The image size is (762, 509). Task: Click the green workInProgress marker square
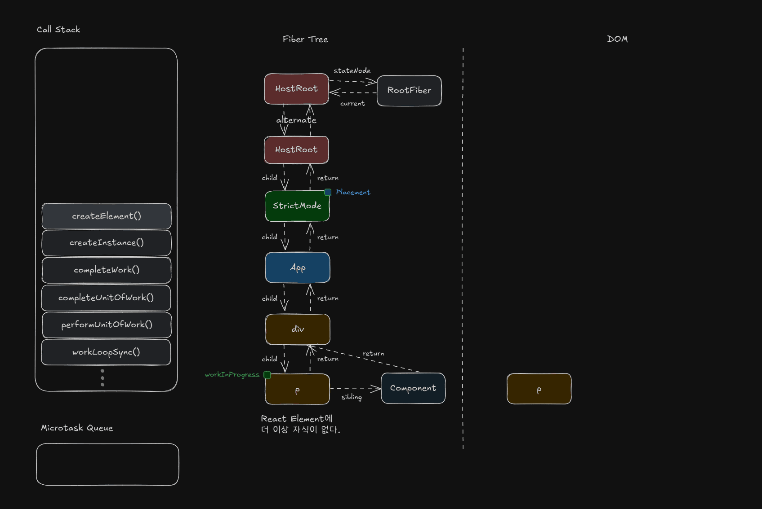pyautogui.click(x=267, y=375)
